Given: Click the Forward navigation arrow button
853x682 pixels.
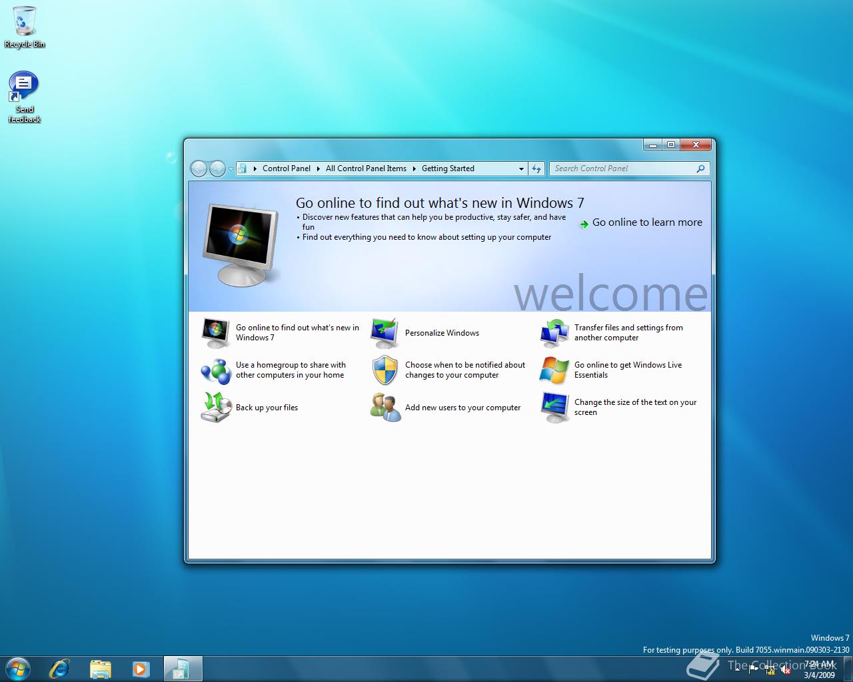Looking at the screenshot, I should [217, 169].
